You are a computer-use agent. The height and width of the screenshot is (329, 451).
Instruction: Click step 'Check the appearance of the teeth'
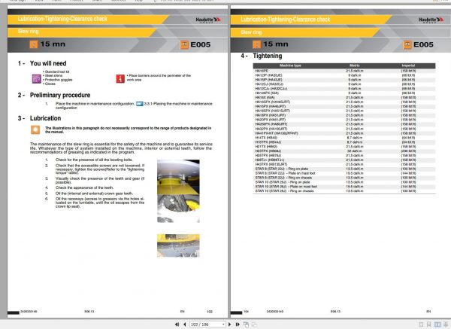pos(84,187)
